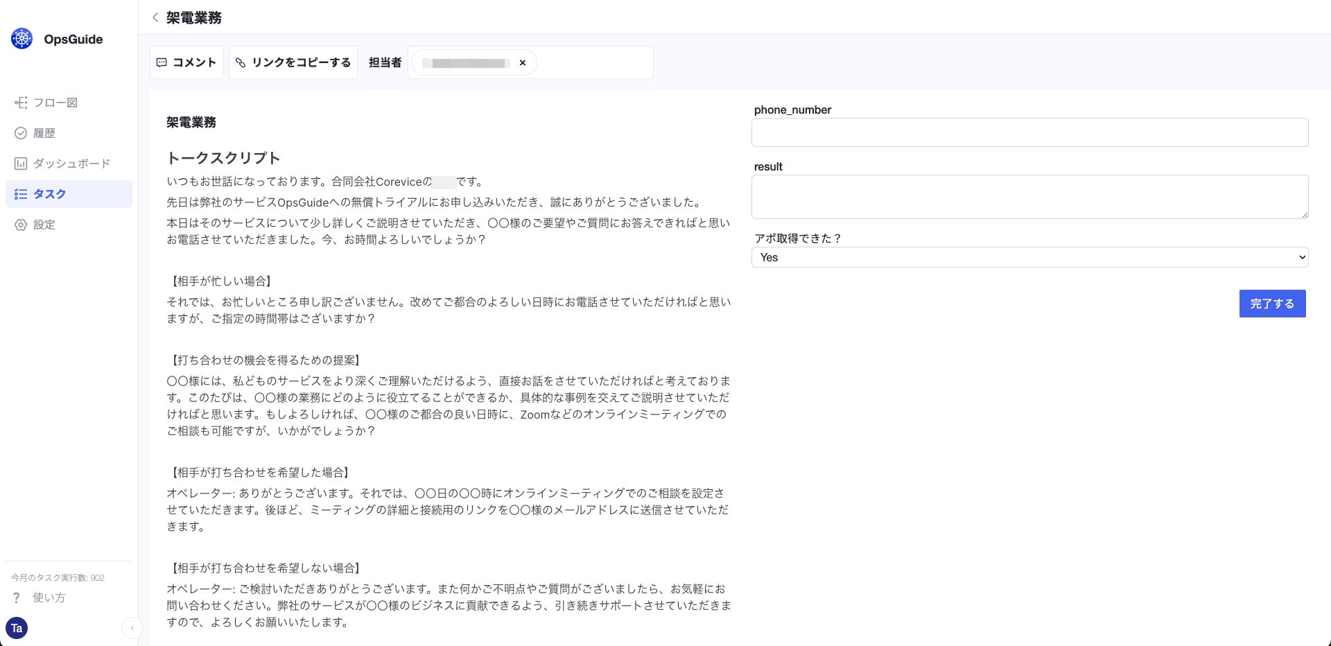Click the 【相手が忙しい場合】 section label

(220, 281)
